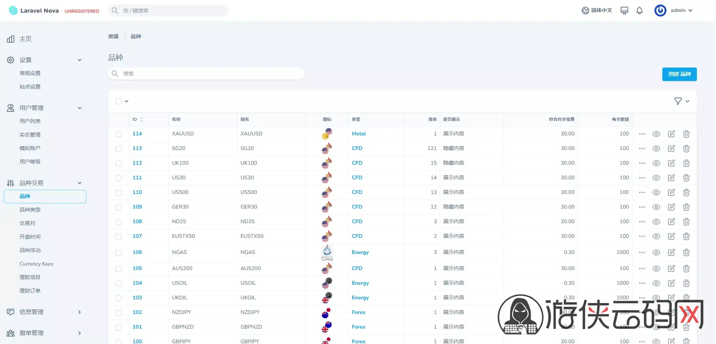Screen dimensions: 716x344
Task: Open the filter funnel icon
Action: (x=678, y=101)
